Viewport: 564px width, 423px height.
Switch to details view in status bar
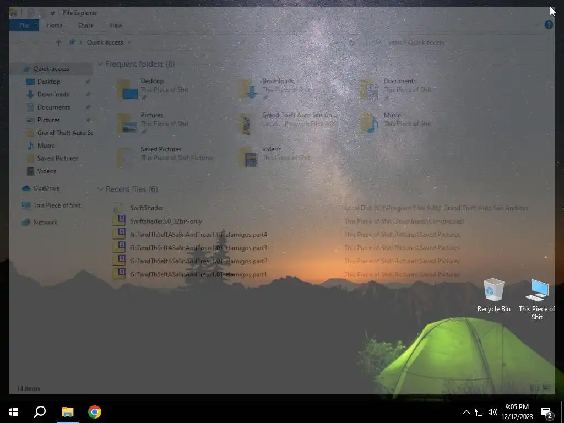tap(534, 388)
